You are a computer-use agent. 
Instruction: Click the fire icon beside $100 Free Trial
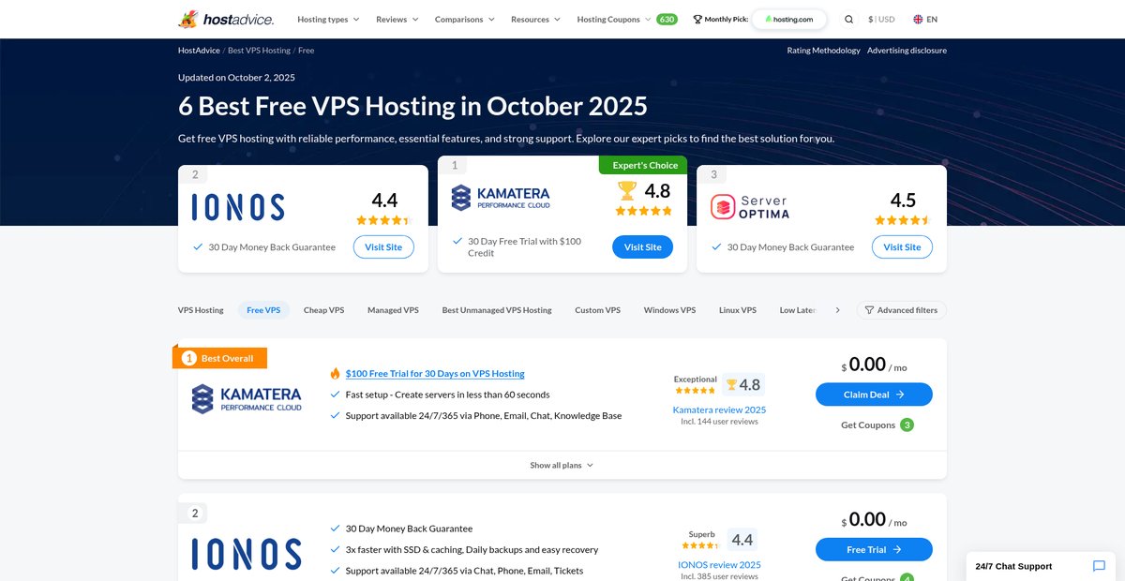point(335,373)
